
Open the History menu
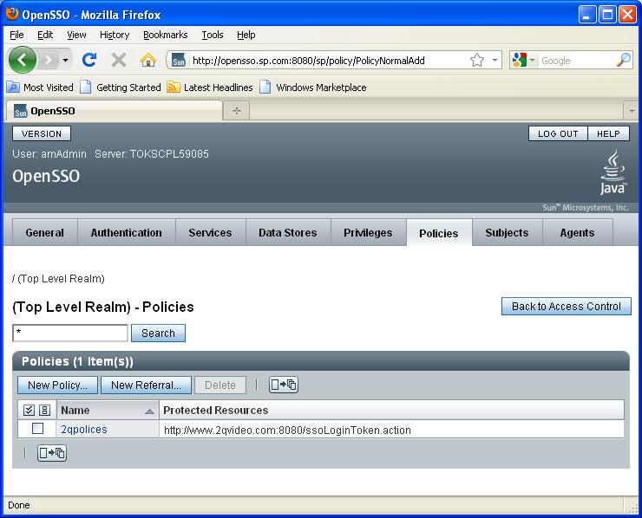115,35
